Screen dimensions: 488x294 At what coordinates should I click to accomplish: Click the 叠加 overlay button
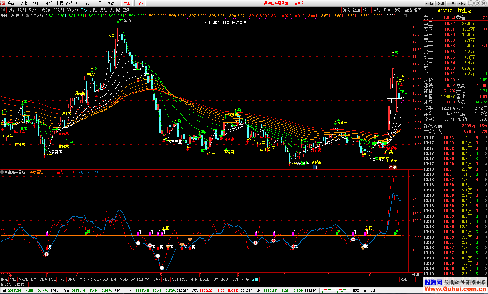[x=356, y=10]
